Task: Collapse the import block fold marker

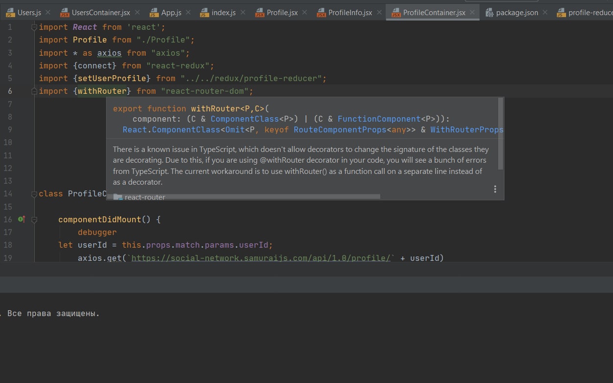Action: (34, 27)
